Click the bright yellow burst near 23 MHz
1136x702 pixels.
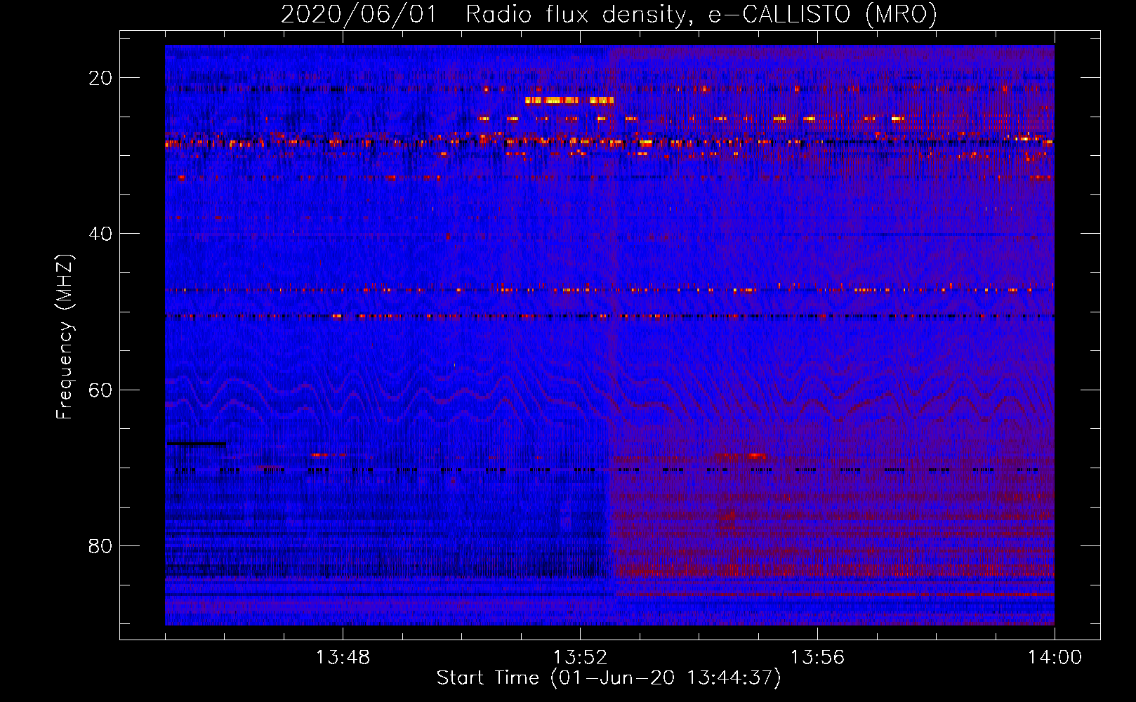[569, 100]
